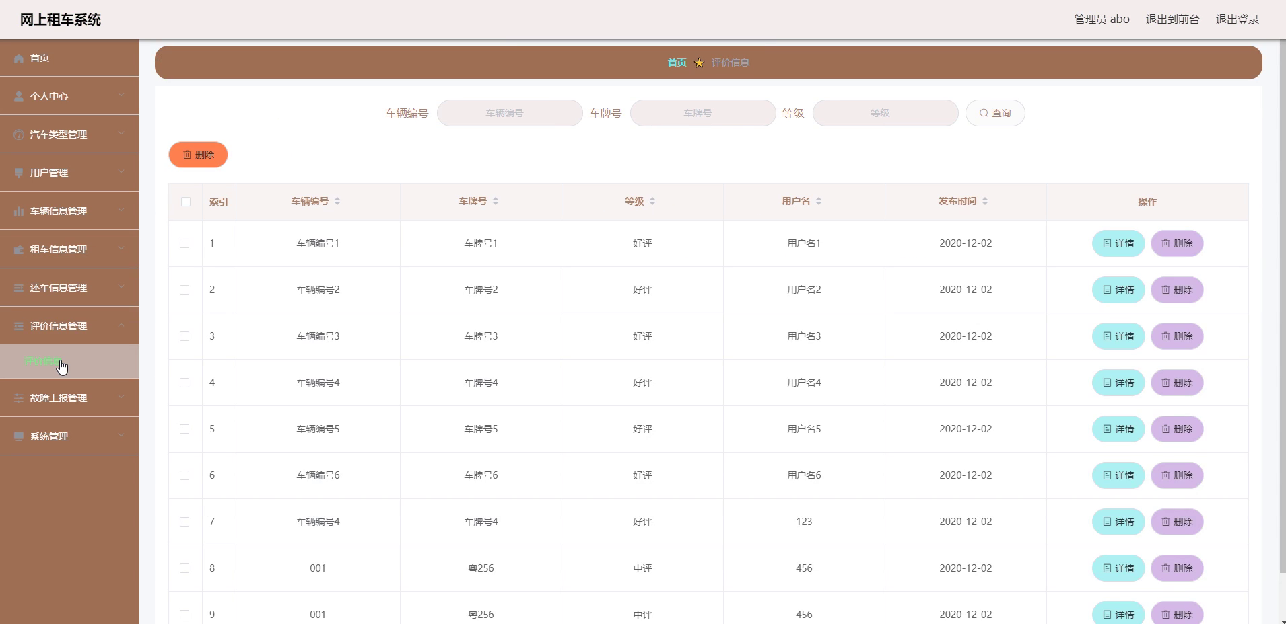Click 退出登录 in the top bar
This screenshot has height=624, width=1286.
coord(1237,19)
